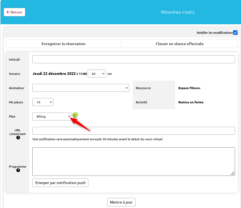Open the URL Livestream help question mark
This screenshot has height=208, width=241.
coord(18,138)
